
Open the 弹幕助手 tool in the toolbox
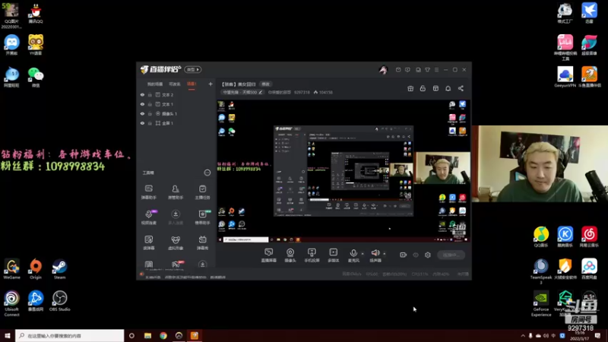pos(148,192)
